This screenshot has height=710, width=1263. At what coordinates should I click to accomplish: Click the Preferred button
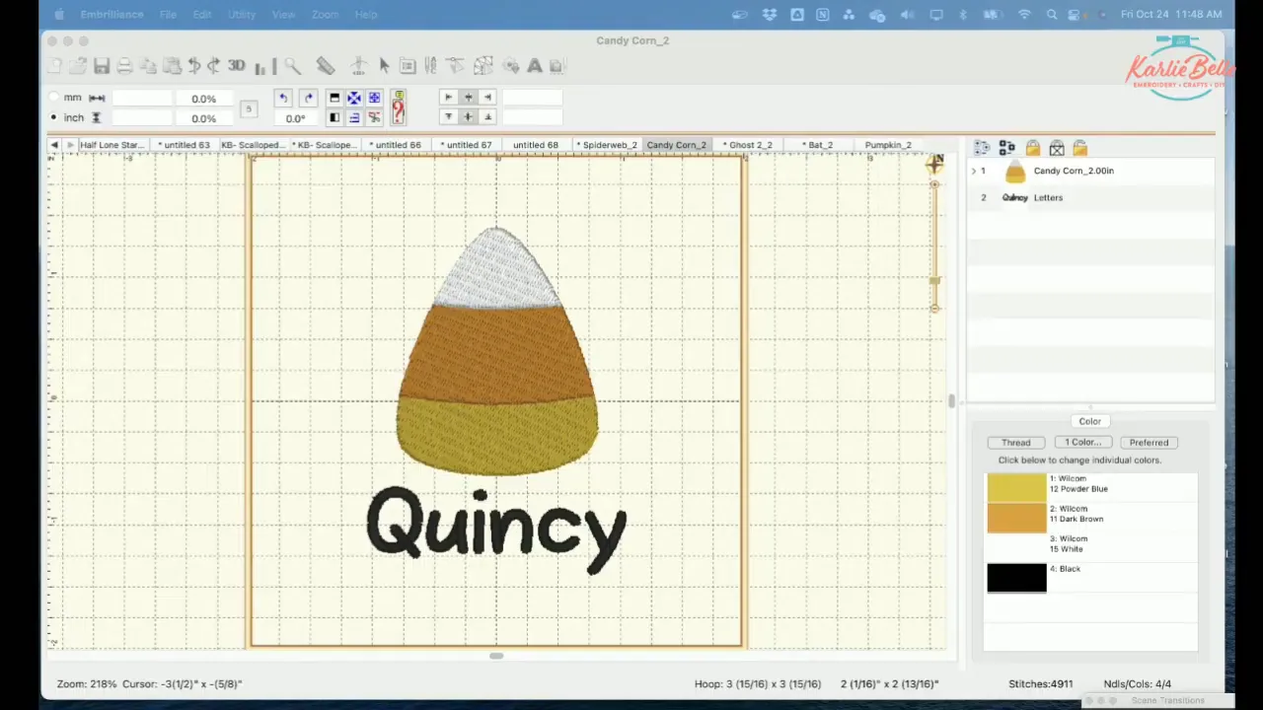pos(1149,443)
